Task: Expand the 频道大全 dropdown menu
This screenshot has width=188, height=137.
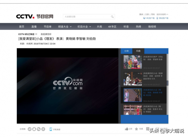Action: [x=65, y=27]
